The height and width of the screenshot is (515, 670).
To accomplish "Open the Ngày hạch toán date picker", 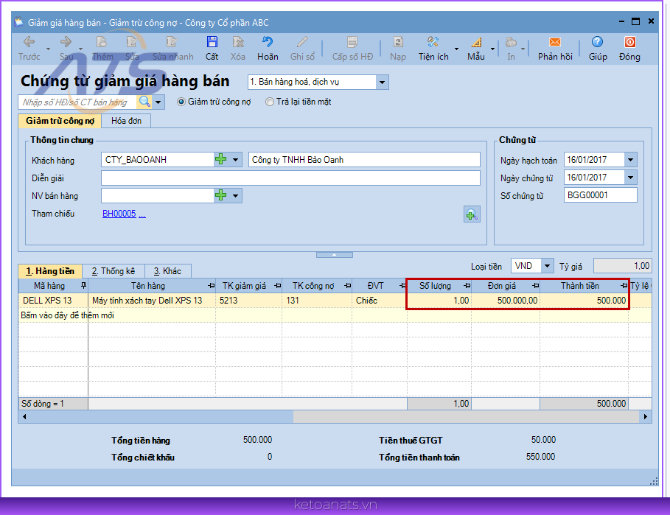I will tap(630, 160).
